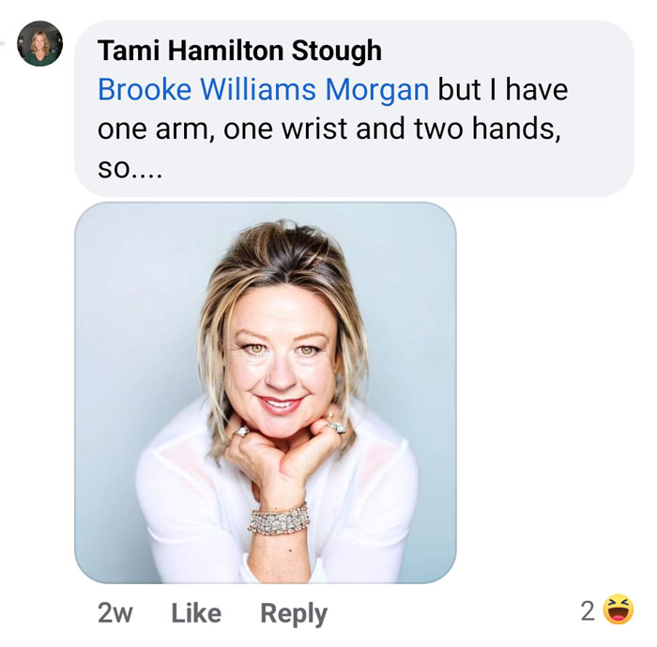Open commenter name Tami Hamilton Stough
The image size is (657, 647).
pyautogui.click(x=239, y=51)
